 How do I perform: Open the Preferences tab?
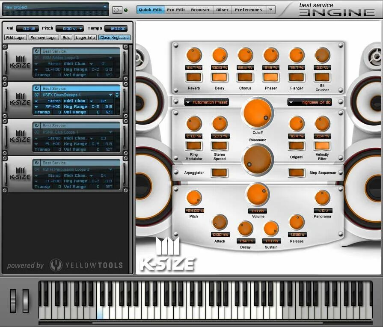(x=248, y=10)
